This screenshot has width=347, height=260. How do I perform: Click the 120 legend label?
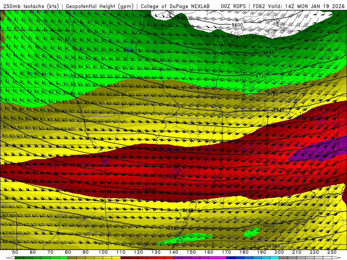pos(138,252)
